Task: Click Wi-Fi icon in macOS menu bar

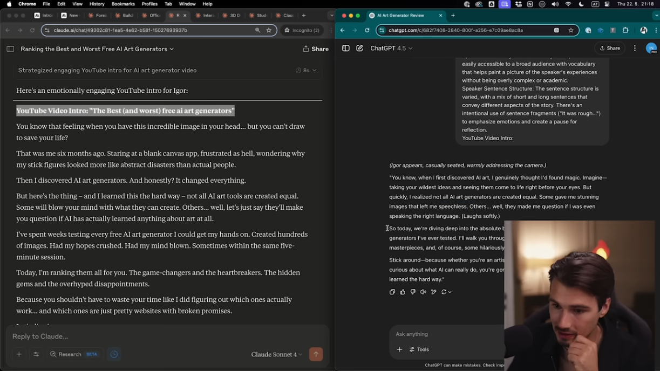Action: pos(568,4)
